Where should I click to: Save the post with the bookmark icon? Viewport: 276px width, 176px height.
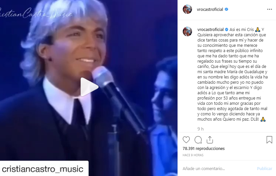coord(269,140)
